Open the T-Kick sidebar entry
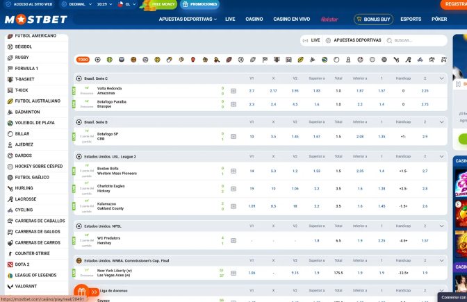This screenshot has width=467, height=302. coord(36,90)
